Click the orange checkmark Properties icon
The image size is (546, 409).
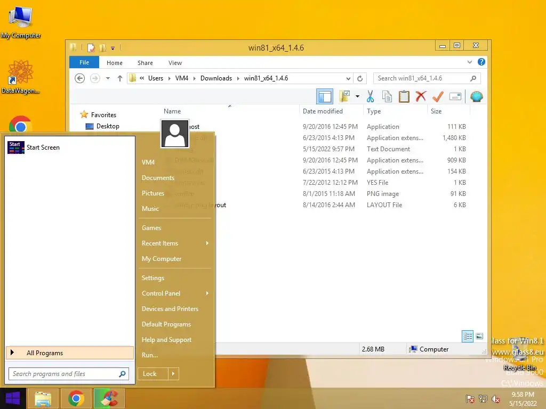pos(438,96)
